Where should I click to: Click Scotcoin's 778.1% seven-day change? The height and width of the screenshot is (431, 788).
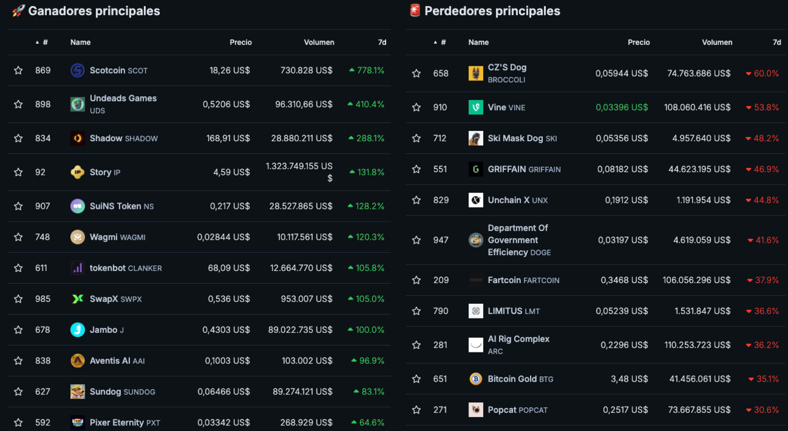point(367,71)
